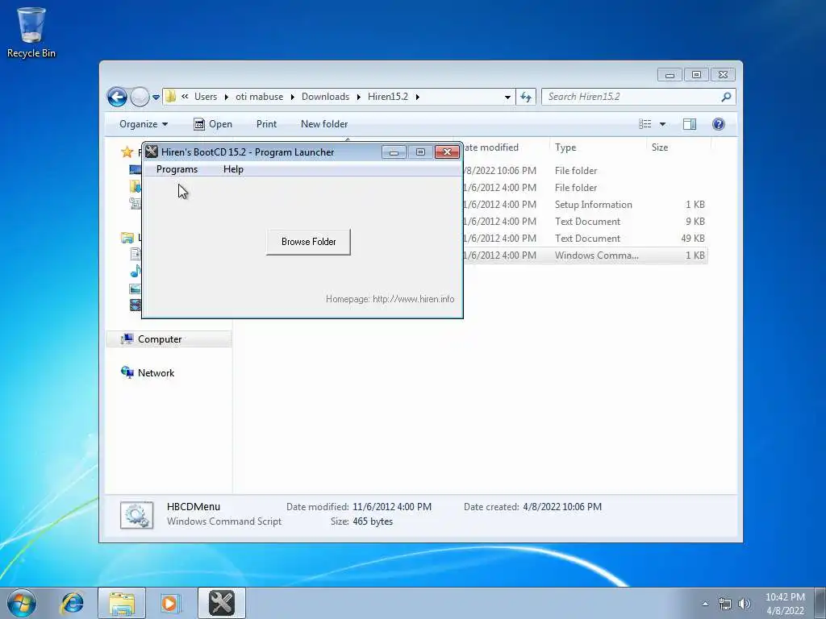826x619 pixels.
Task: Toggle the preview pane icon
Action: pos(689,123)
